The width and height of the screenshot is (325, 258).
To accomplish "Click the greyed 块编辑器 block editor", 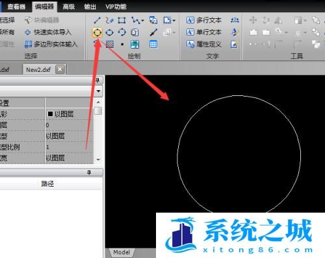I will pyautogui.click(x=42, y=20).
